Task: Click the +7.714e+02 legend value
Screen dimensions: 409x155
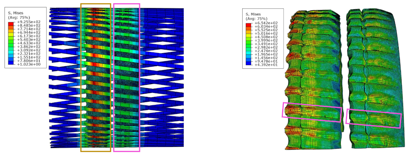Action: pos(28,29)
